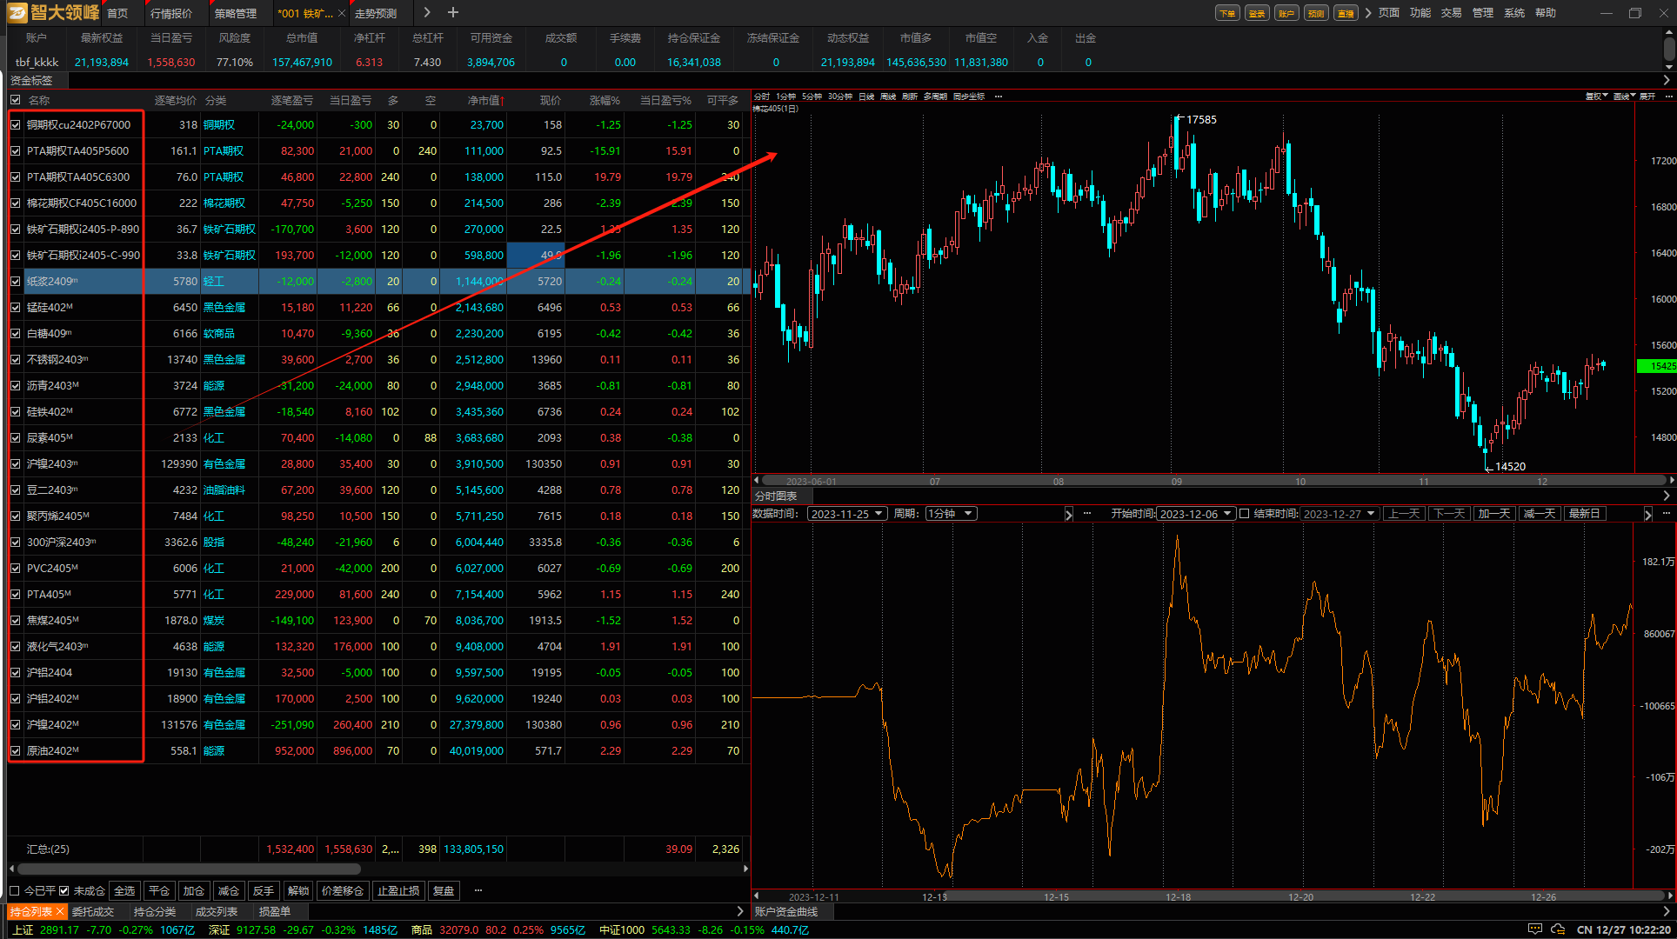The height and width of the screenshot is (939, 1677).
Task: Click the 智大领峰 app logo
Action: (x=55, y=12)
